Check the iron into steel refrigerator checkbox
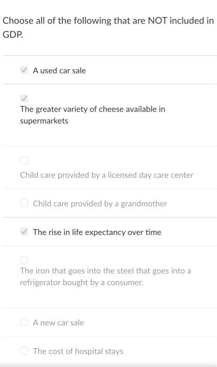This screenshot has height=367, width=217. (x=24, y=260)
